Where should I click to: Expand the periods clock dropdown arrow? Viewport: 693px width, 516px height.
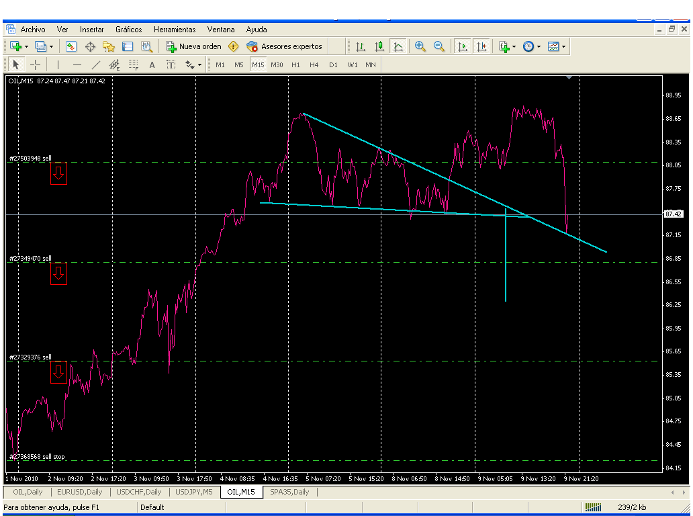(x=539, y=46)
